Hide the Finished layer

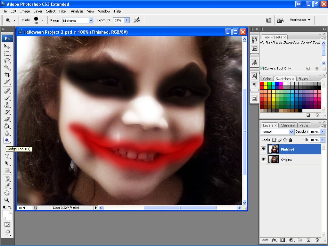264,149
